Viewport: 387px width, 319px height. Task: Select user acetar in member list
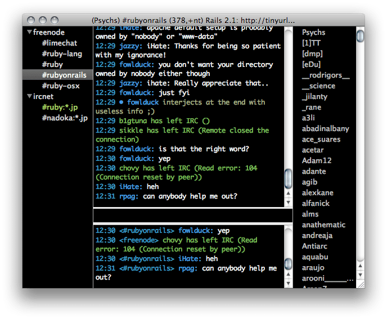[x=313, y=150]
